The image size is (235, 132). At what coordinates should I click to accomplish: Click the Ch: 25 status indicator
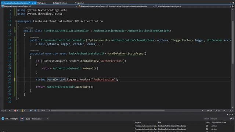tap(217, 111)
